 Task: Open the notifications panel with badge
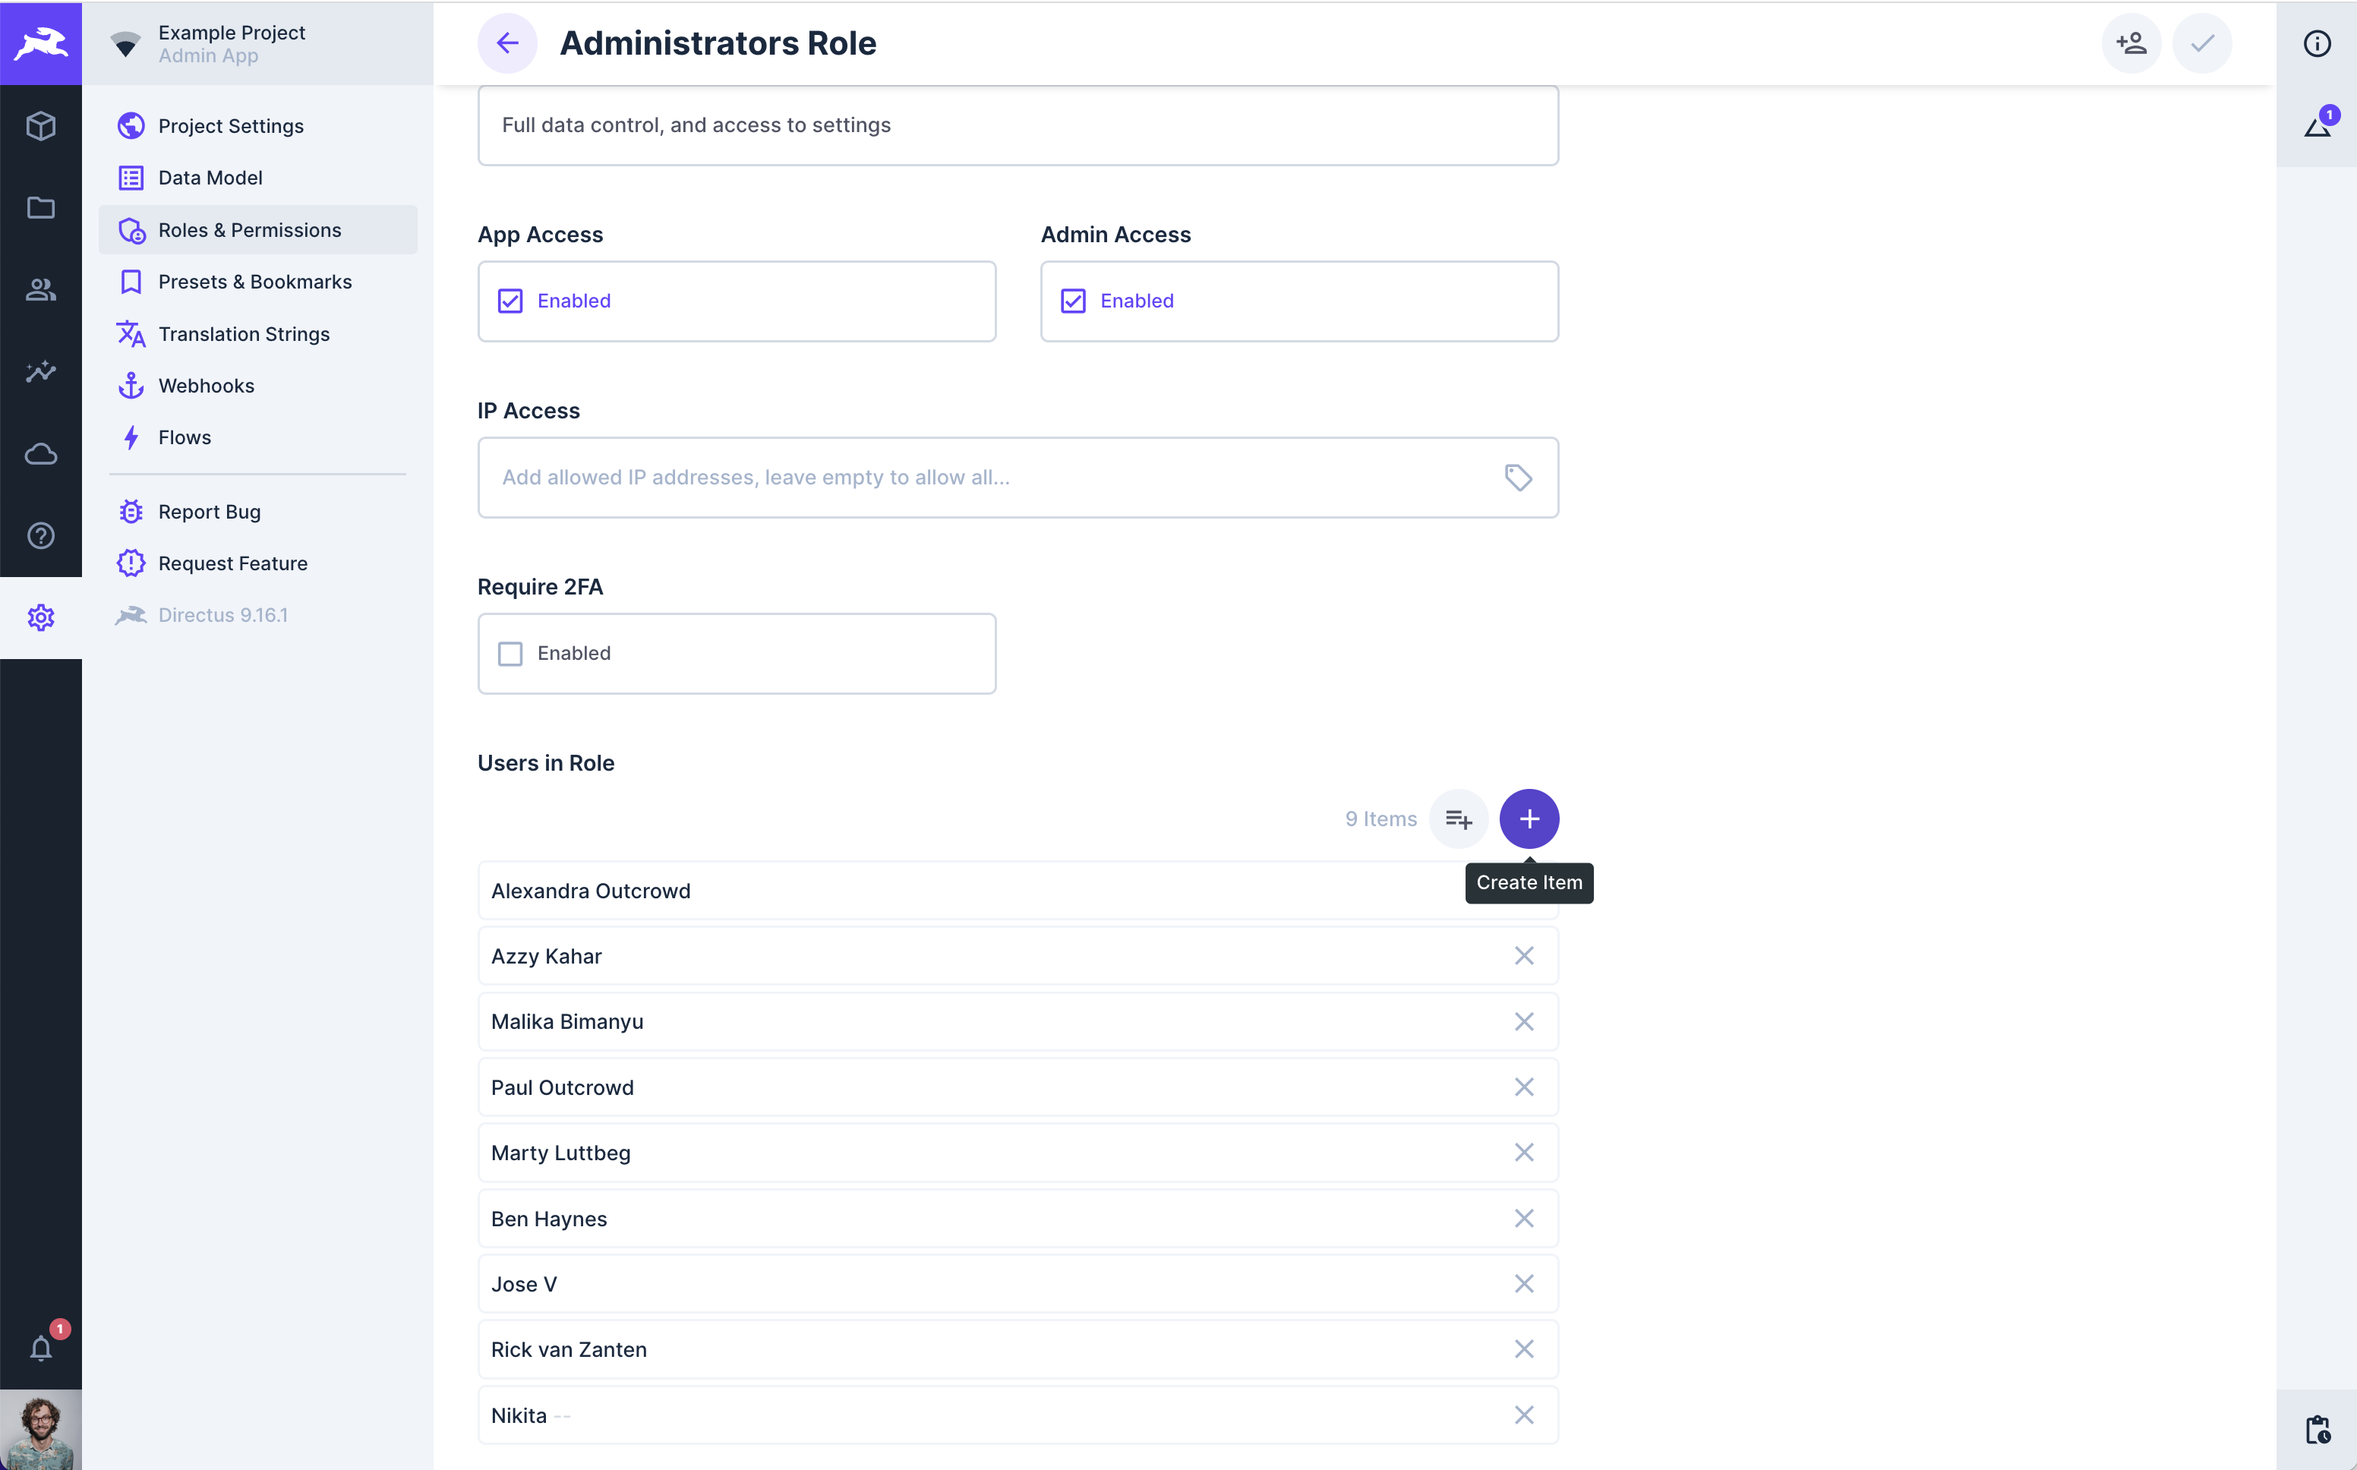point(41,1348)
